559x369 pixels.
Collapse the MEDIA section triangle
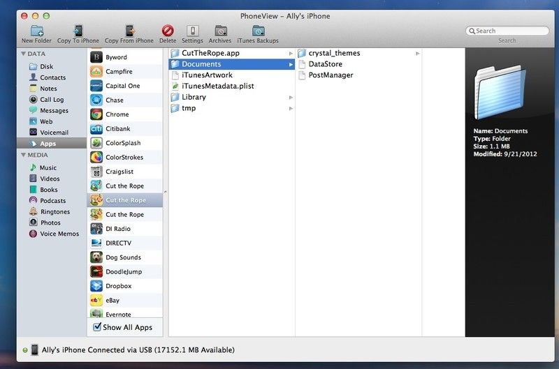click(23, 155)
